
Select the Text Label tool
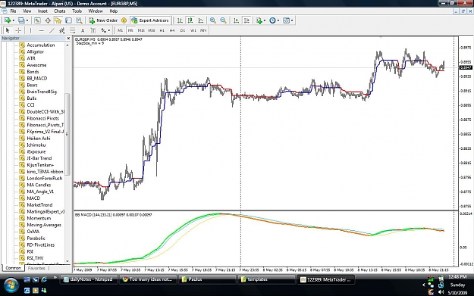coord(93,30)
